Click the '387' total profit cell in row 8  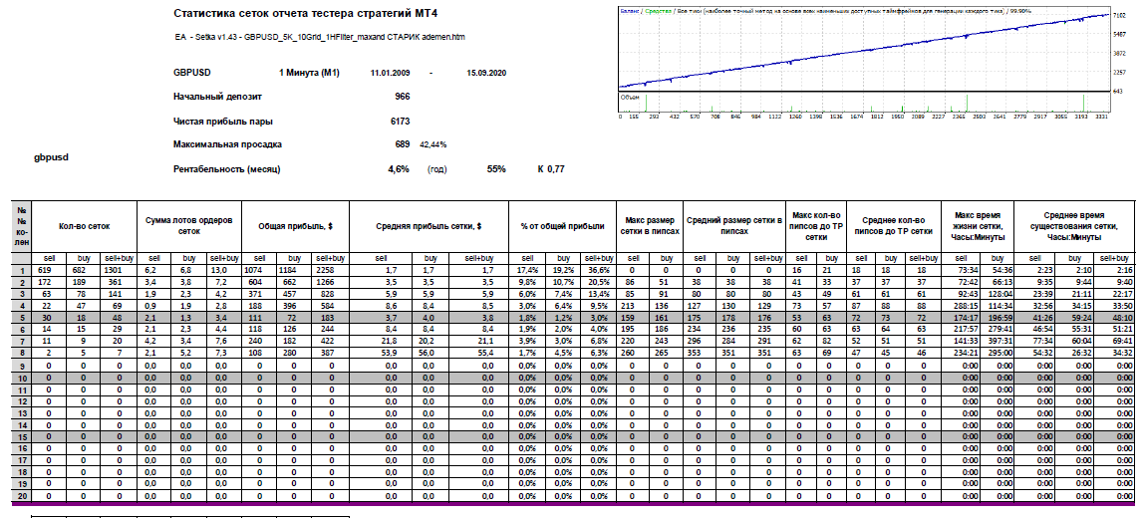(x=331, y=352)
